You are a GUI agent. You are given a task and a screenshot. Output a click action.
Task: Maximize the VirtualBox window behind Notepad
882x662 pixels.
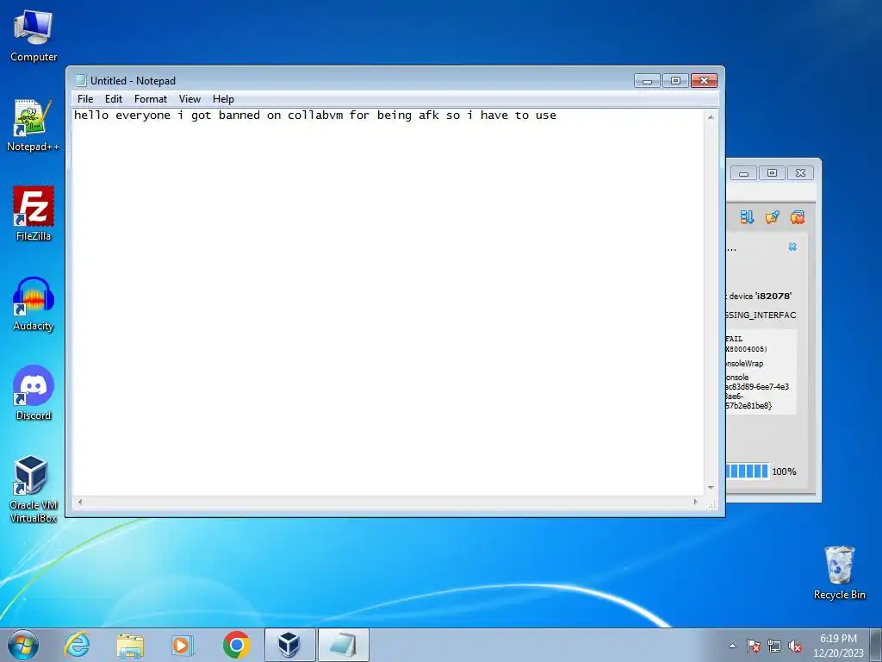coord(773,173)
